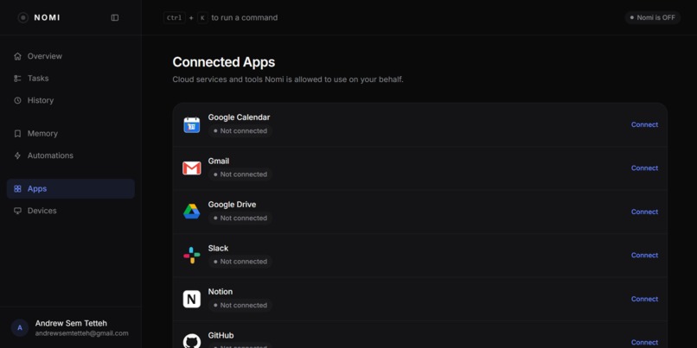
Task: Click Not connected badge under Google Drive
Action: point(240,218)
